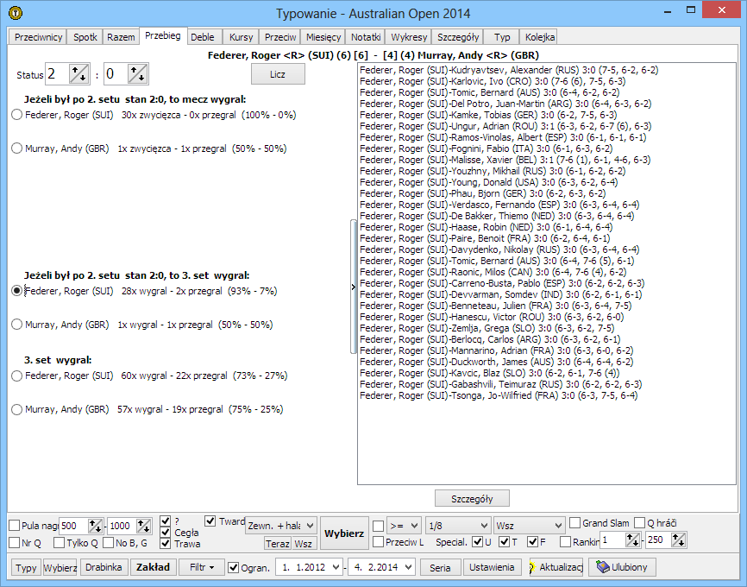Uncheck the Special F checkbox
This screenshot has height=587, width=747.
(532, 542)
